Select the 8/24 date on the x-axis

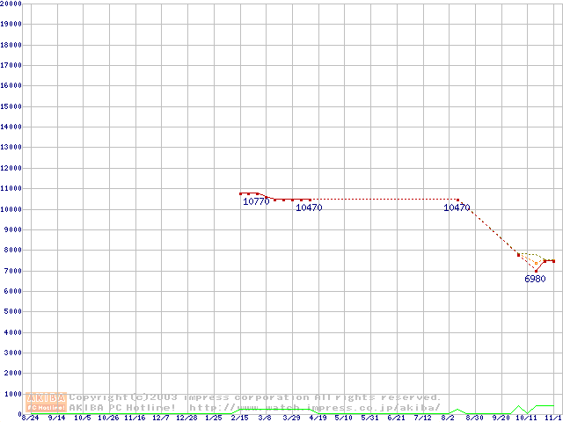click(29, 418)
